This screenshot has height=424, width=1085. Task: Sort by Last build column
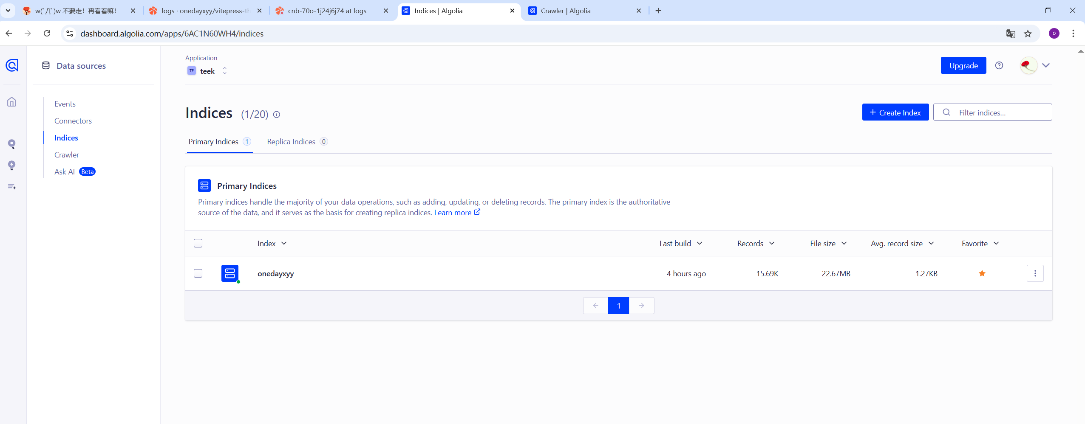(x=681, y=243)
